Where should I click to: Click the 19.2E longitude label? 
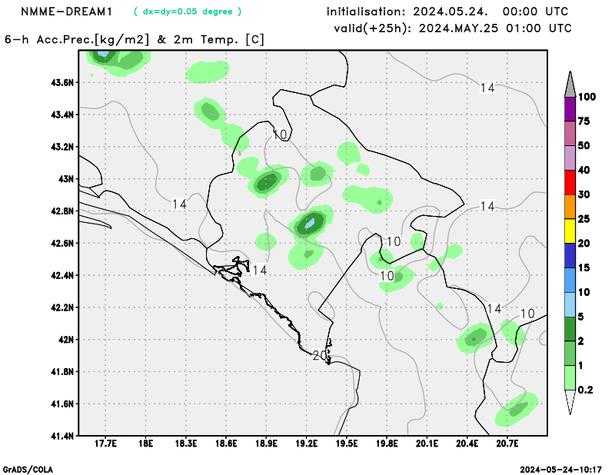[x=306, y=443]
